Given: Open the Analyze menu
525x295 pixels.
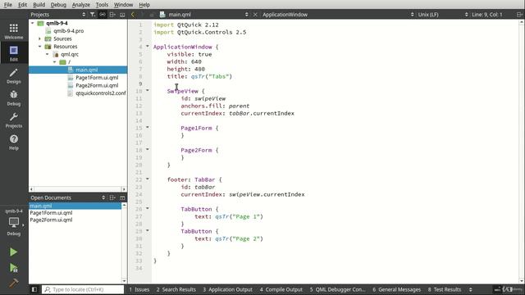Looking at the screenshot, I should [x=81, y=5].
